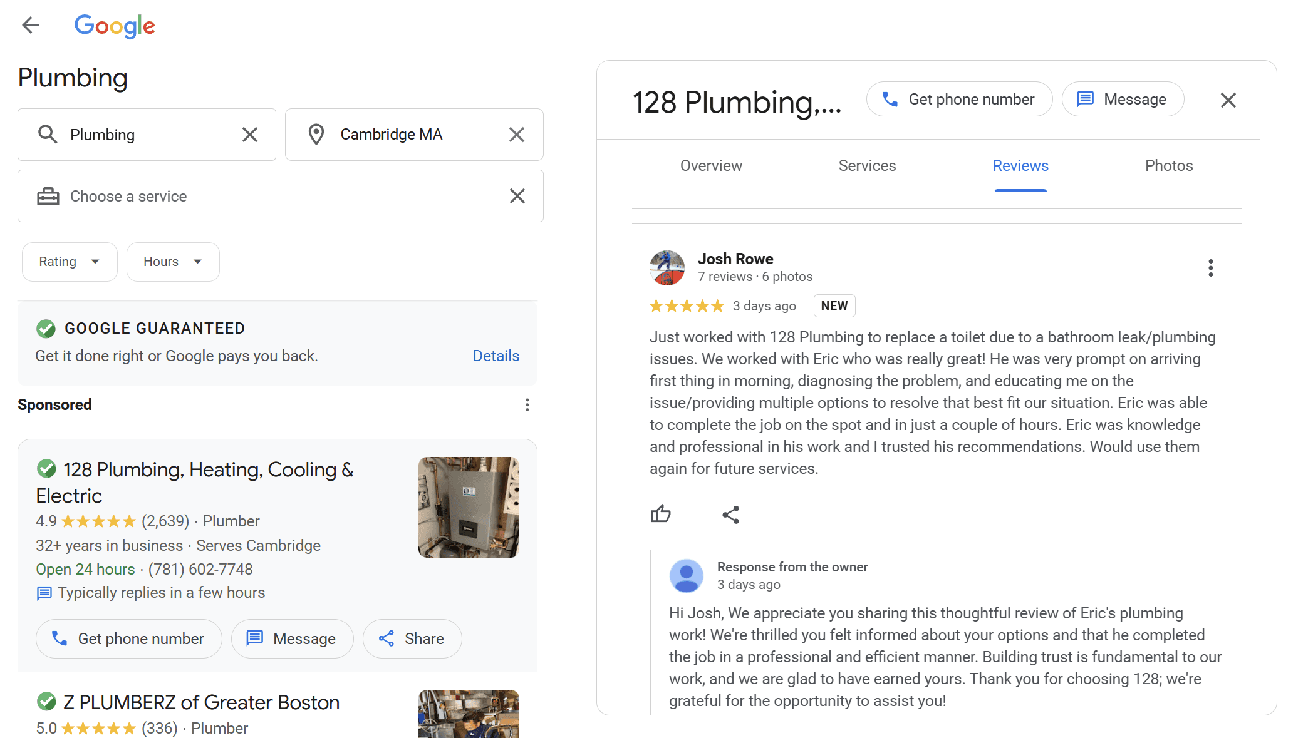Open Sponsored section three-dot menu
Screen dimensions: 1313x738
click(x=527, y=405)
